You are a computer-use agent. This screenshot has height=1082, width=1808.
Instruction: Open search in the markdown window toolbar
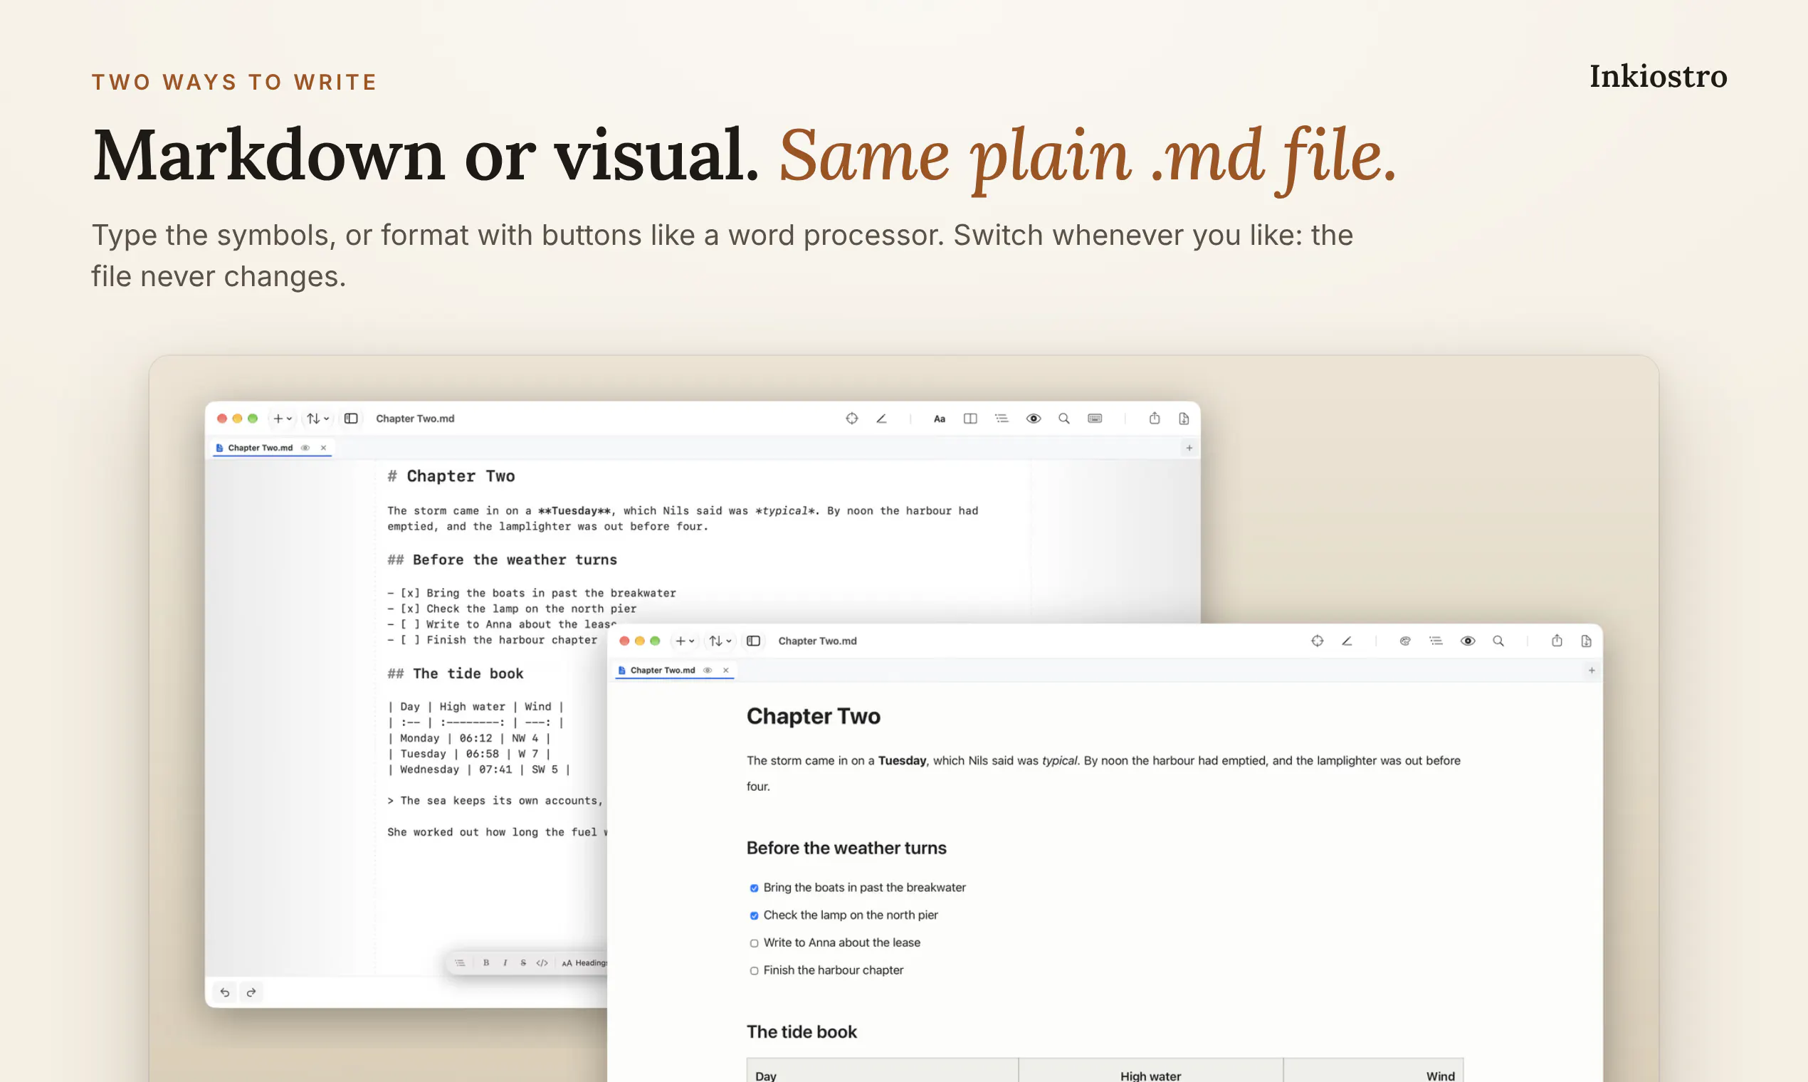tap(1064, 419)
